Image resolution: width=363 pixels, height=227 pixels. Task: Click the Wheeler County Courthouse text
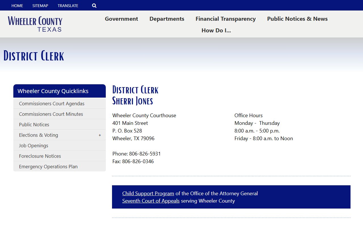click(144, 115)
